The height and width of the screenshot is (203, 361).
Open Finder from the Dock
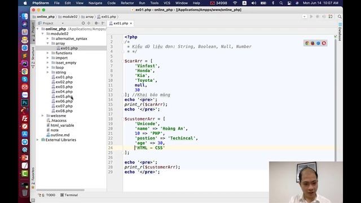pos(25,16)
